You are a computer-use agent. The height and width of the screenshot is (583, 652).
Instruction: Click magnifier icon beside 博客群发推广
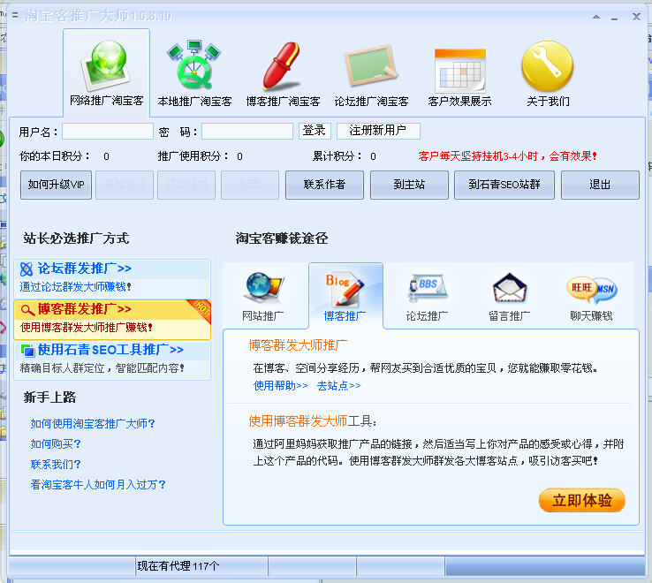coord(27,310)
